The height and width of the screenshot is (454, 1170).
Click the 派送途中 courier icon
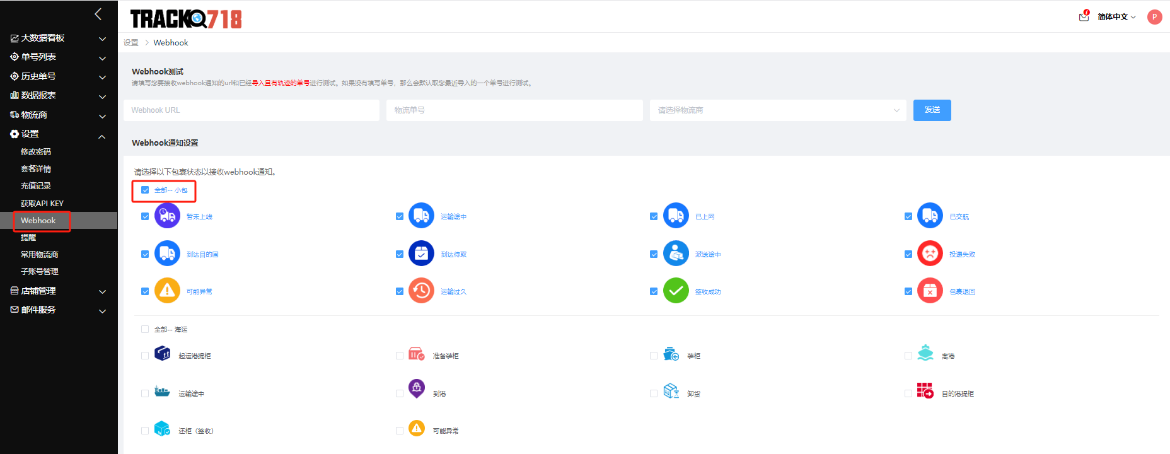tap(676, 253)
